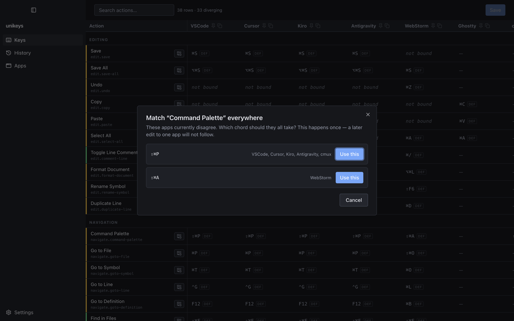Pin the Cursor column
The width and height of the screenshot is (514, 321).
[x=264, y=26]
